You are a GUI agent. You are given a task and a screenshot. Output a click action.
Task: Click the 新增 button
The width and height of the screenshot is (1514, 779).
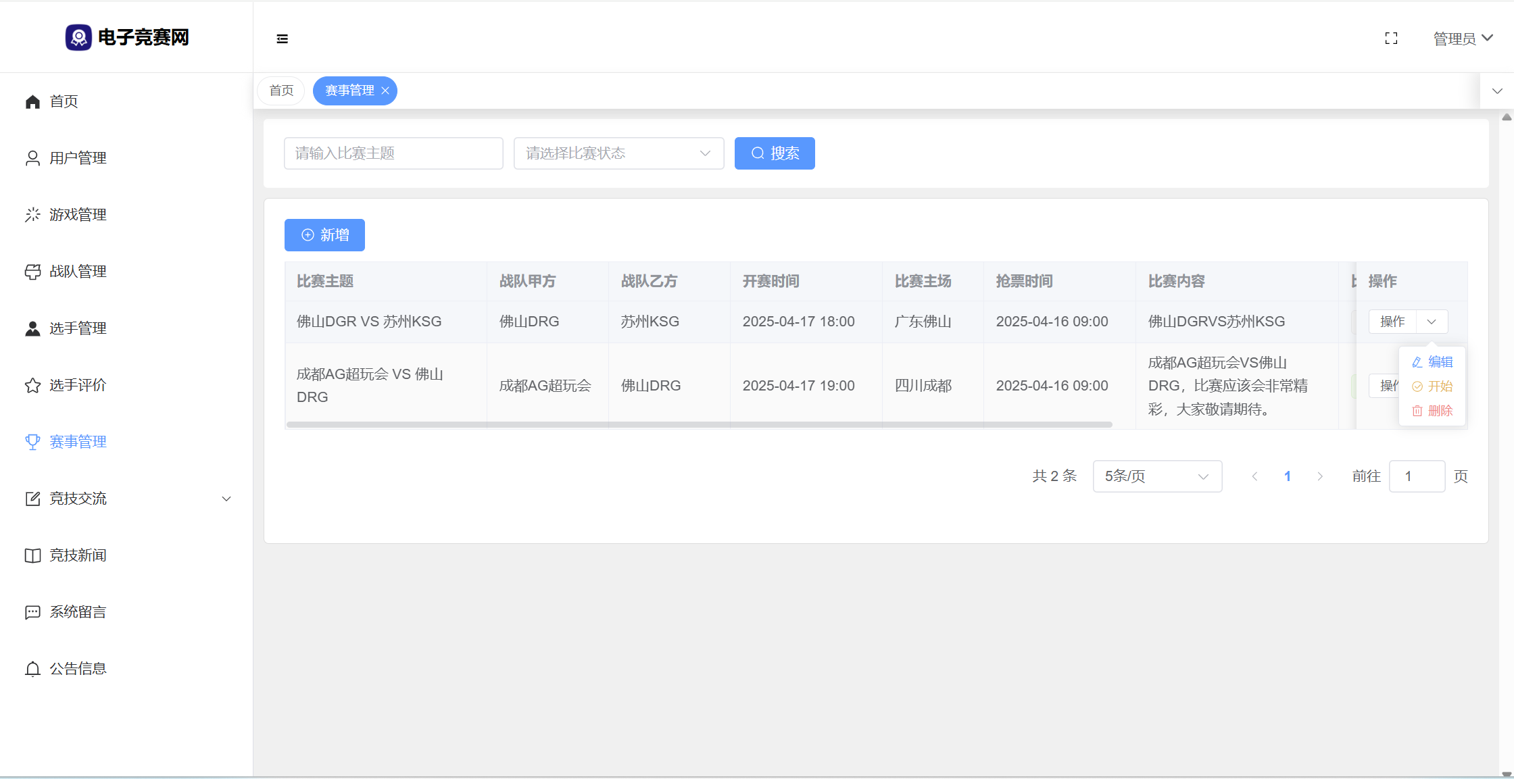324,235
